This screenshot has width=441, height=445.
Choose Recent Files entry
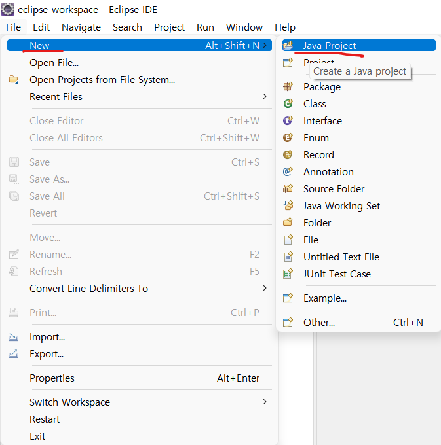tap(140, 96)
